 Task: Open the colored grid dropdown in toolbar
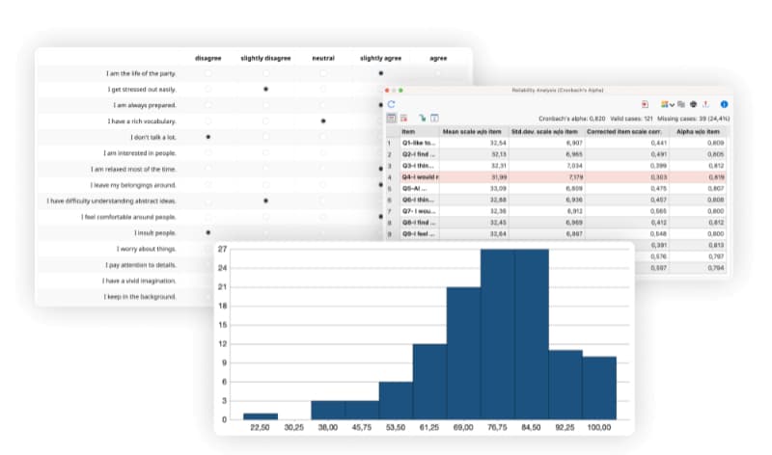667,104
